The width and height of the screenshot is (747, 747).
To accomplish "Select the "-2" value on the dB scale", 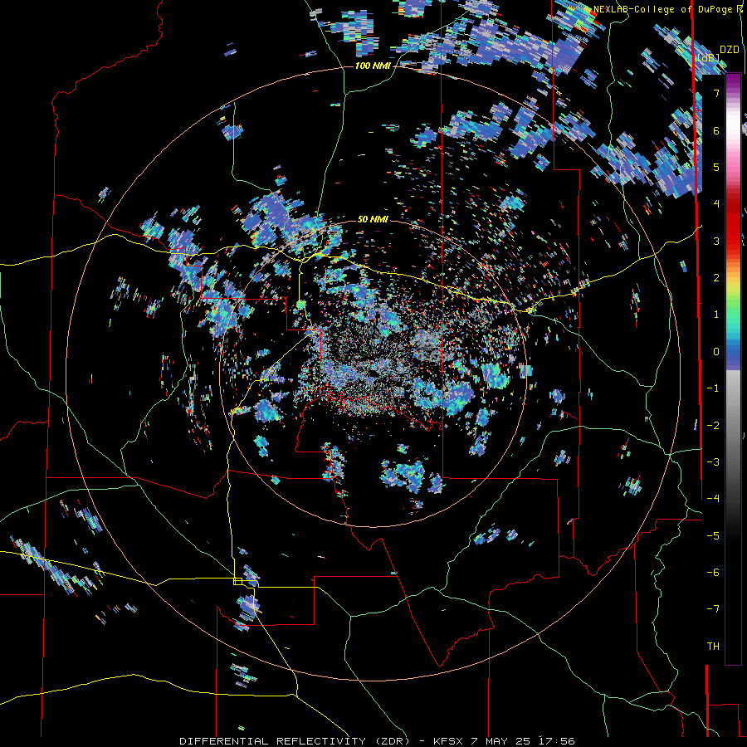I will click(713, 426).
